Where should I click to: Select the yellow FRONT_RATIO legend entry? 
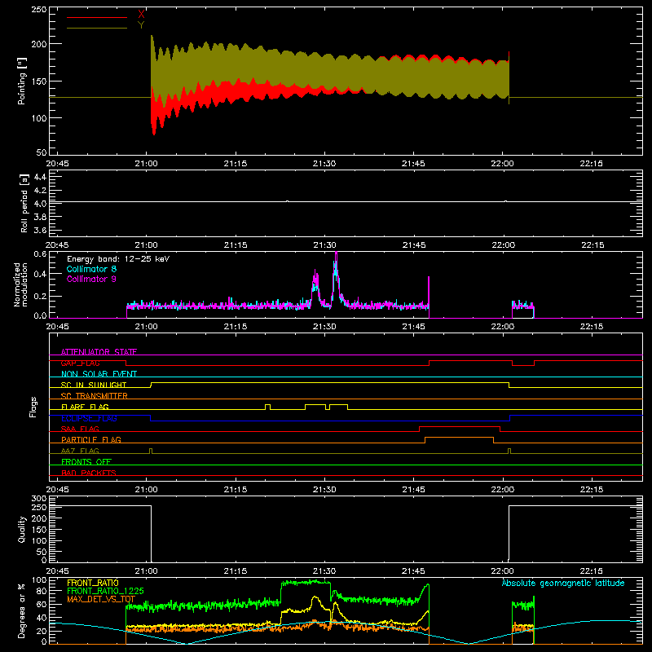93,583
